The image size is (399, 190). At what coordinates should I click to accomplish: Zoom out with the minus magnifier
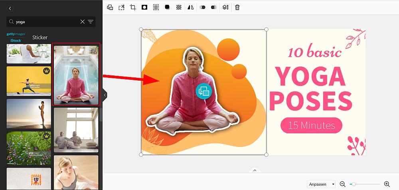(342, 184)
